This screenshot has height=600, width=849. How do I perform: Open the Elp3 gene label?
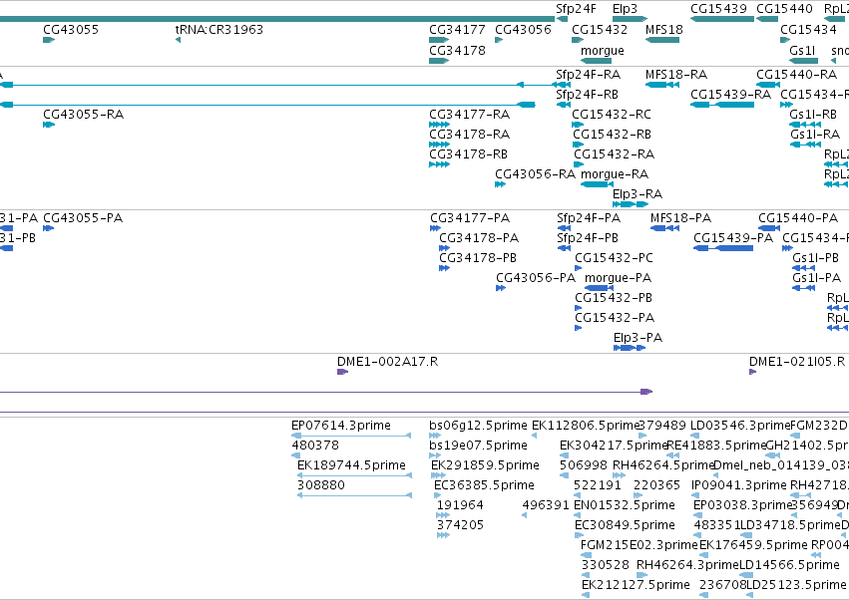pos(625,9)
